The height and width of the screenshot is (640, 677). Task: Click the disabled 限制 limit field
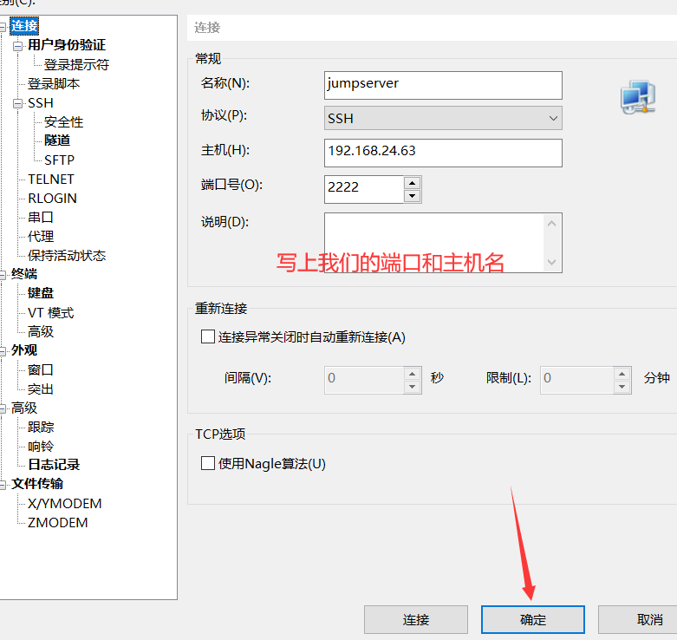coord(576,380)
